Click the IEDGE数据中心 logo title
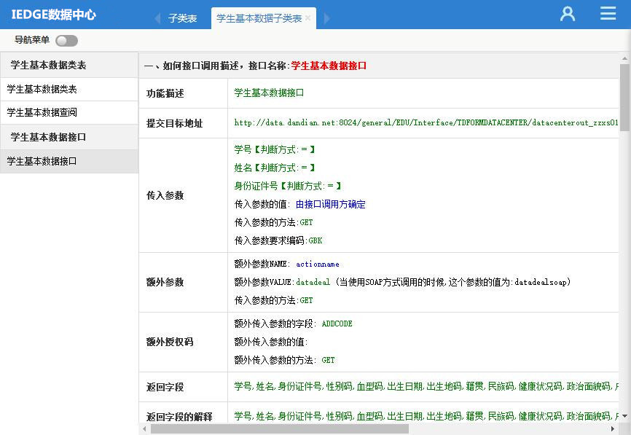Viewport: 631px width, 435px height. [53, 15]
